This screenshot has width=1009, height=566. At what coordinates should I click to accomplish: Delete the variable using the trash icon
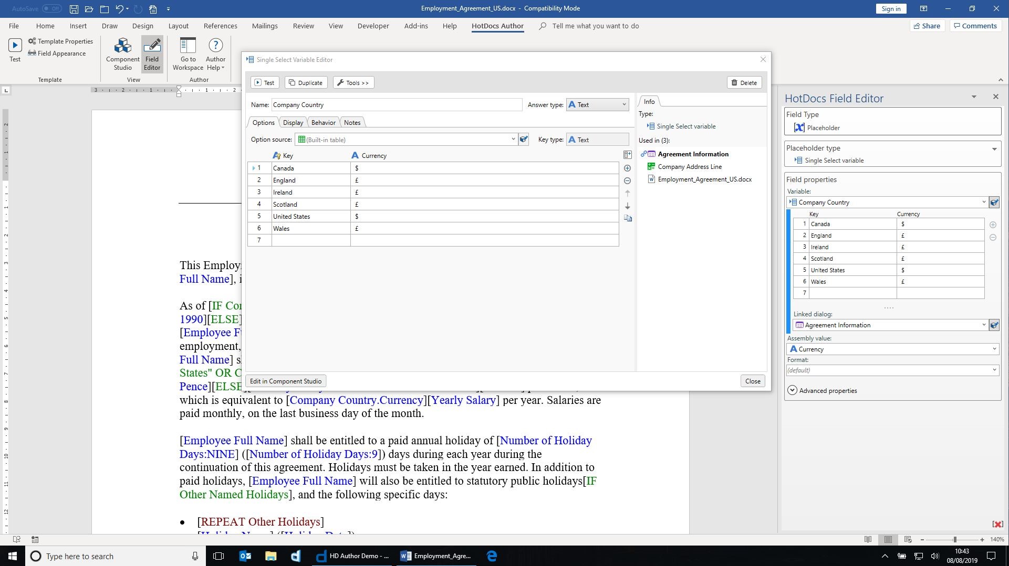[744, 82]
